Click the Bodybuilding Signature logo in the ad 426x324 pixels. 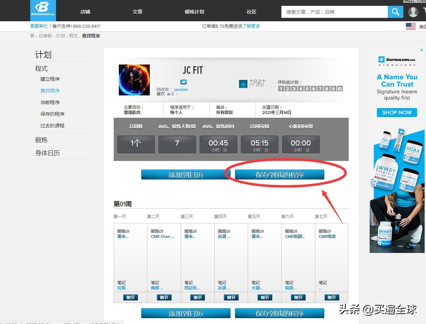coord(396,59)
